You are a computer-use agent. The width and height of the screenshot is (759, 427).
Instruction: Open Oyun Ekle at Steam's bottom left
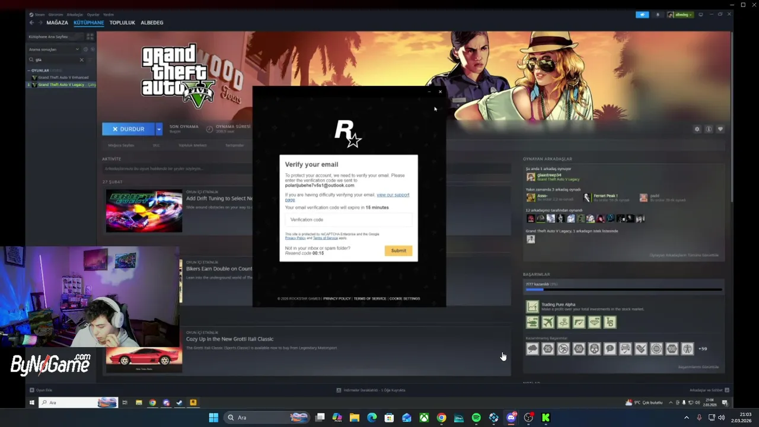click(41, 390)
